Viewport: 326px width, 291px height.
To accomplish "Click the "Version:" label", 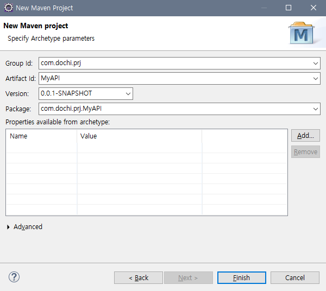I will click(17, 94).
